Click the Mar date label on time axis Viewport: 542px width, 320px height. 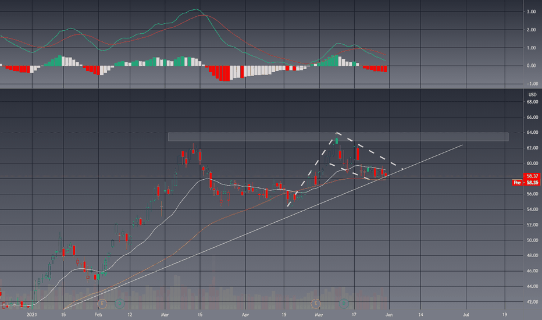click(165, 314)
